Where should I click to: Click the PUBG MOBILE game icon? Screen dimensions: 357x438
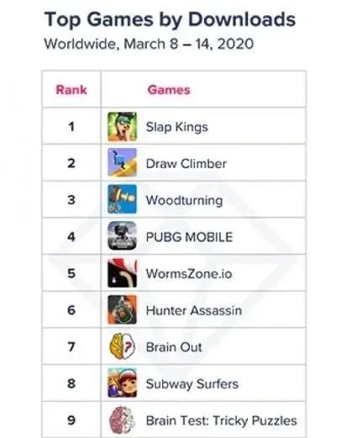(122, 235)
